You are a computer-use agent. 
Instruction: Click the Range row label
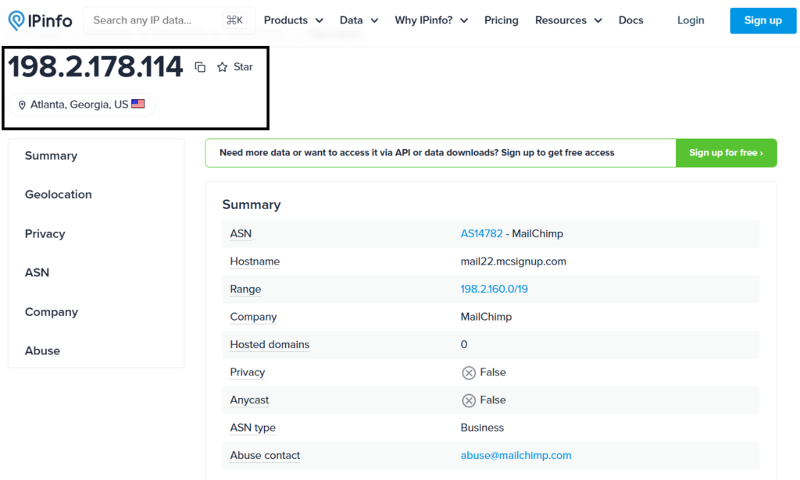(x=245, y=289)
